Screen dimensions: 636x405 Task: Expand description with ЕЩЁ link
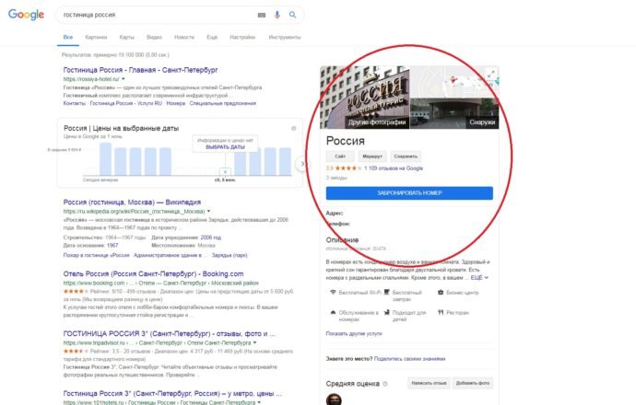coord(479,277)
